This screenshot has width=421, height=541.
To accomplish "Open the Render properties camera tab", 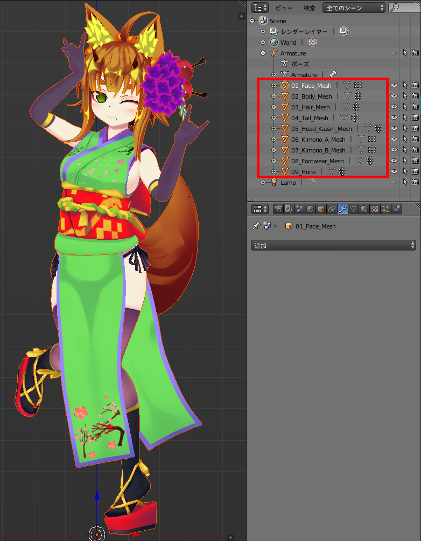I will [x=278, y=209].
